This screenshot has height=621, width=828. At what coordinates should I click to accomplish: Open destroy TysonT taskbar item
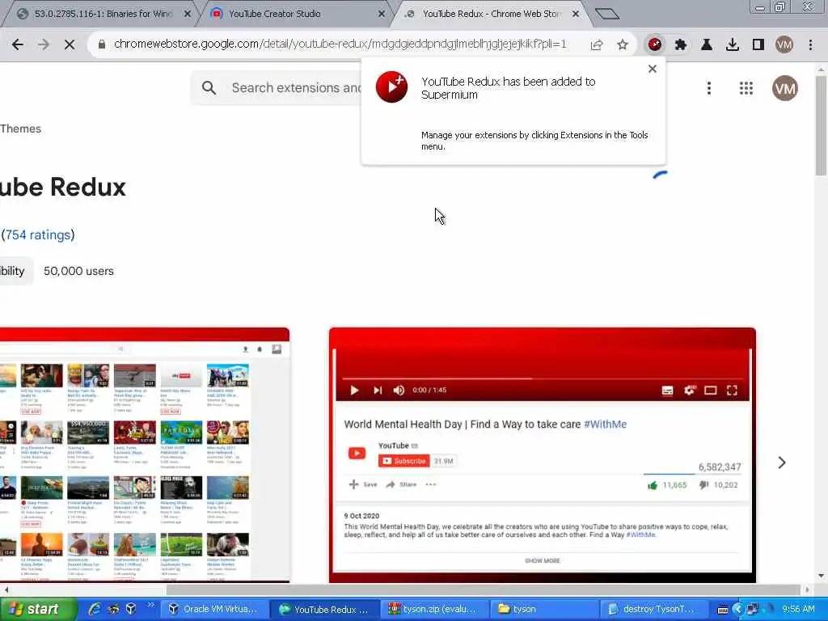(x=653, y=610)
